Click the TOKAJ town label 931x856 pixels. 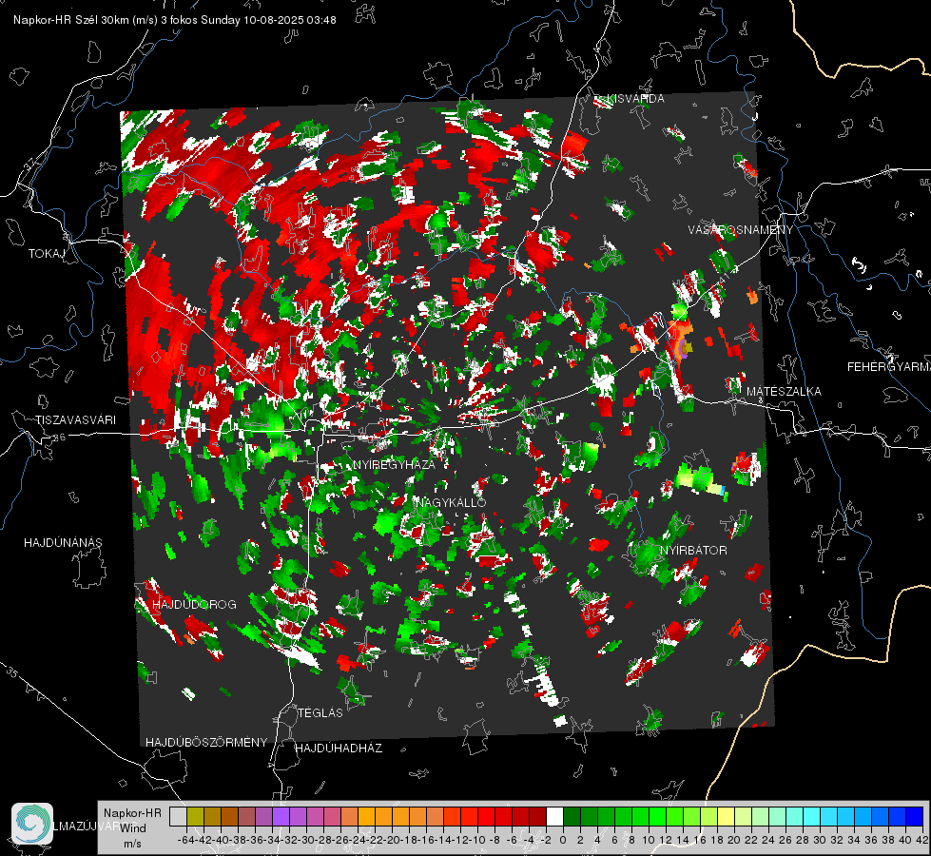click(47, 254)
